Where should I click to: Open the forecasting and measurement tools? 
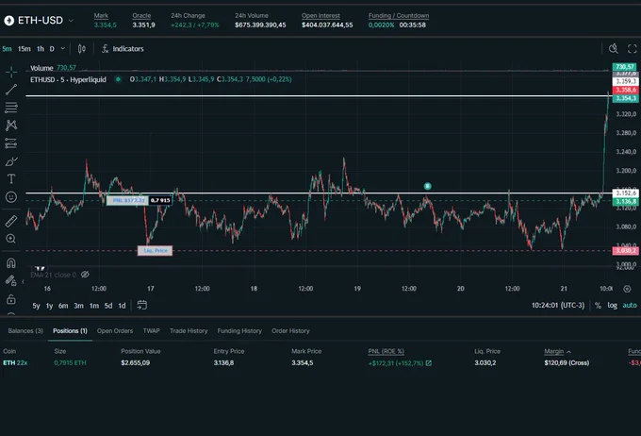click(x=11, y=143)
